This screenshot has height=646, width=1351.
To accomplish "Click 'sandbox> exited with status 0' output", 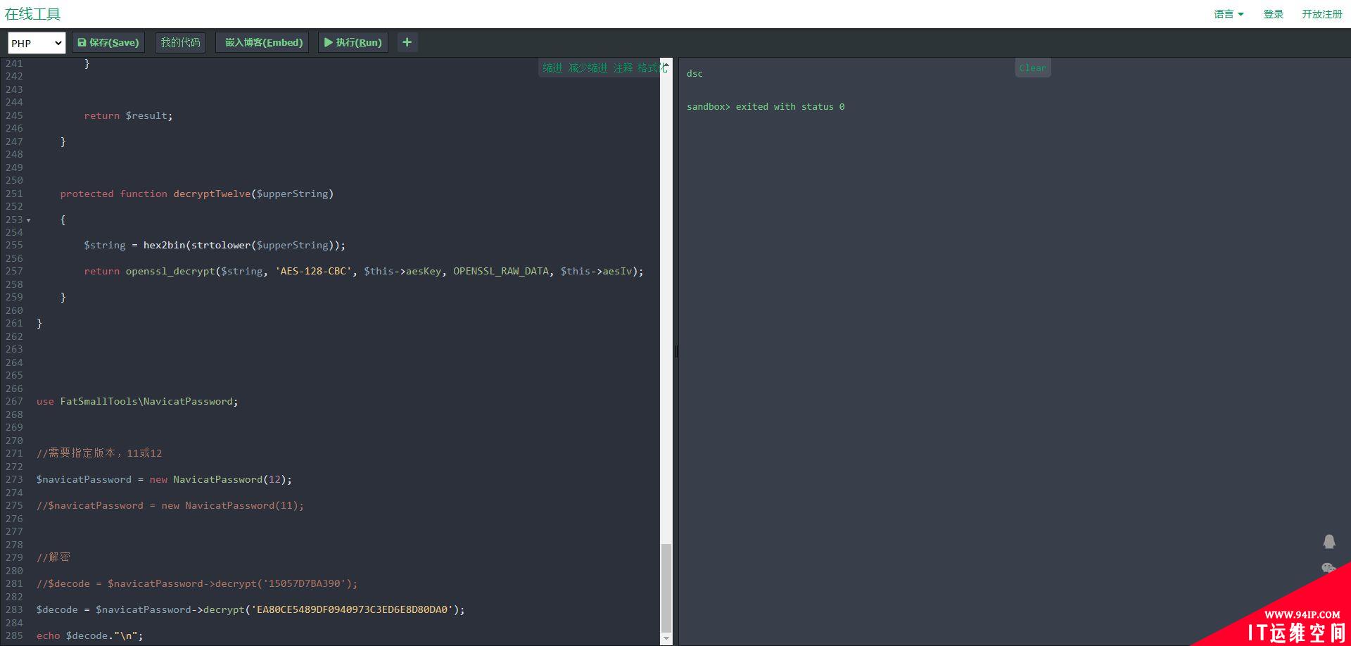I will click(x=766, y=107).
